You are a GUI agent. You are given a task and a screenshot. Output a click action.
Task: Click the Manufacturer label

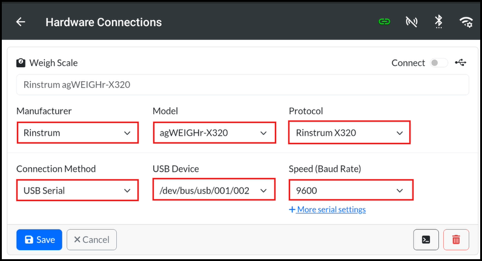point(44,111)
